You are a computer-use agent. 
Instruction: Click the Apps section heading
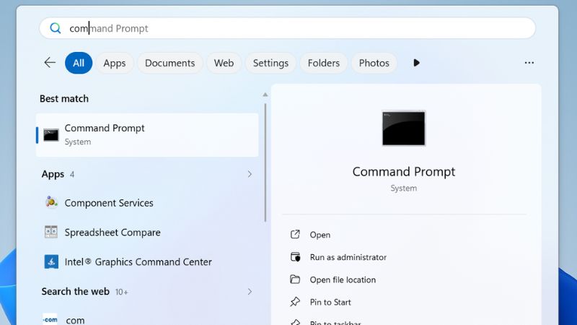(53, 174)
